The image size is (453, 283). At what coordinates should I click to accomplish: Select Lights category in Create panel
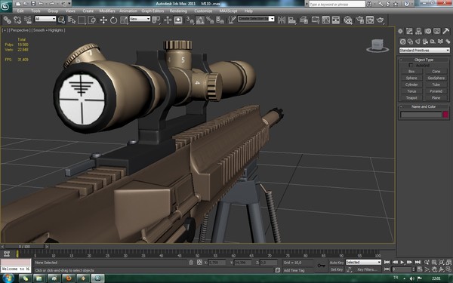coord(418,42)
